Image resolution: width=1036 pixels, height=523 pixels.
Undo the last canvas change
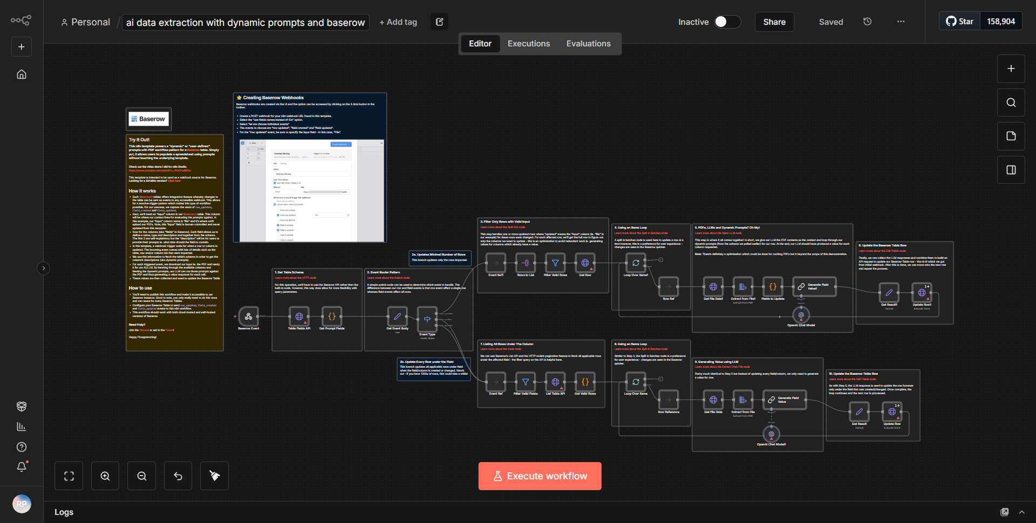click(178, 476)
